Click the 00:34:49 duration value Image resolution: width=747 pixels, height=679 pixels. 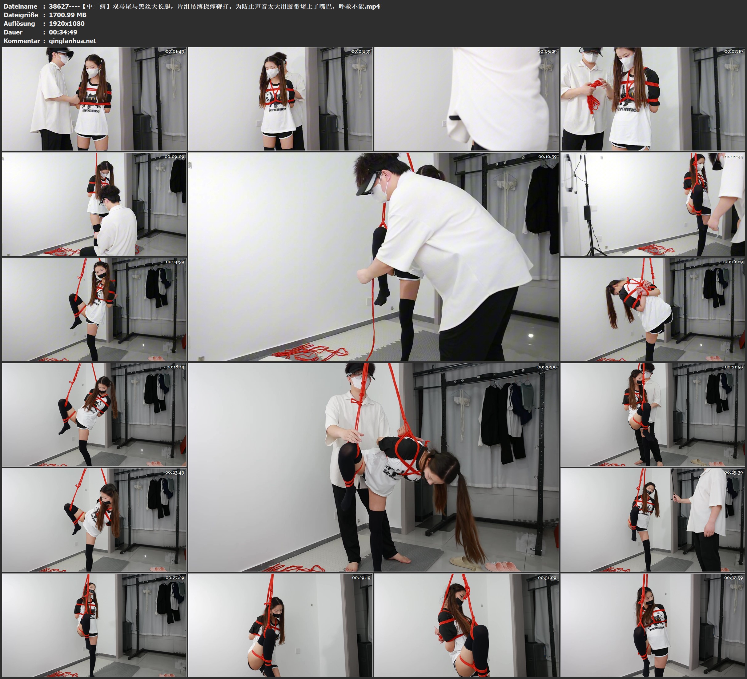point(63,32)
